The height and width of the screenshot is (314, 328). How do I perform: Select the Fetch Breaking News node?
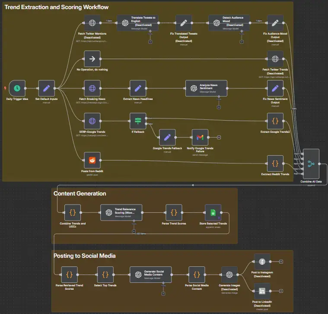click(x=92, y=88)
